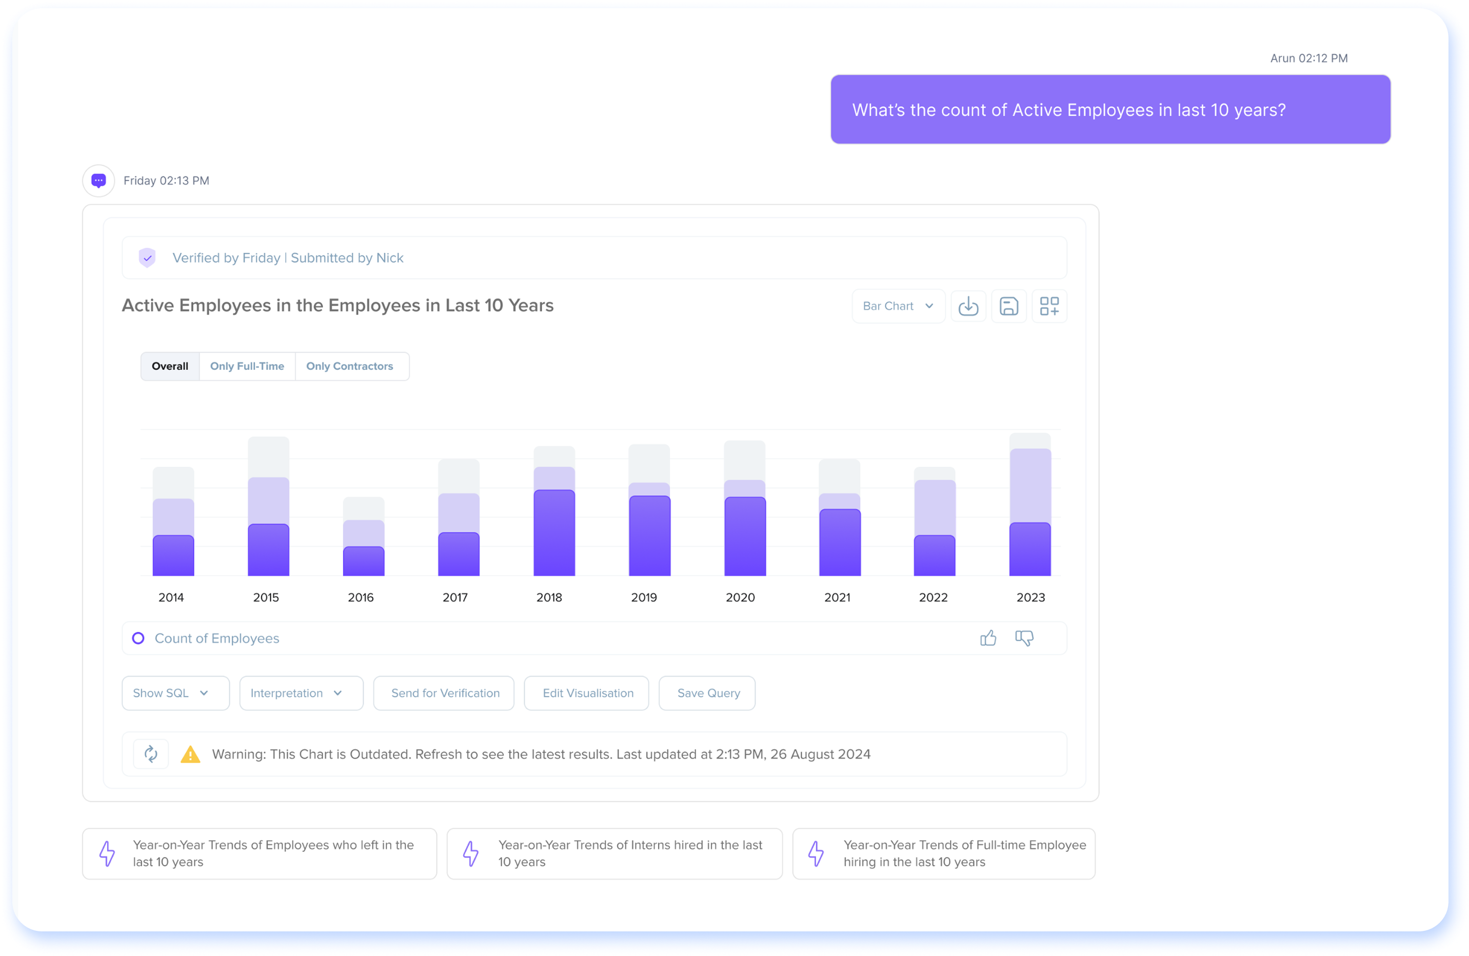
Task: Click the Edit Visualisation button
Action: (x=587, y=693)
